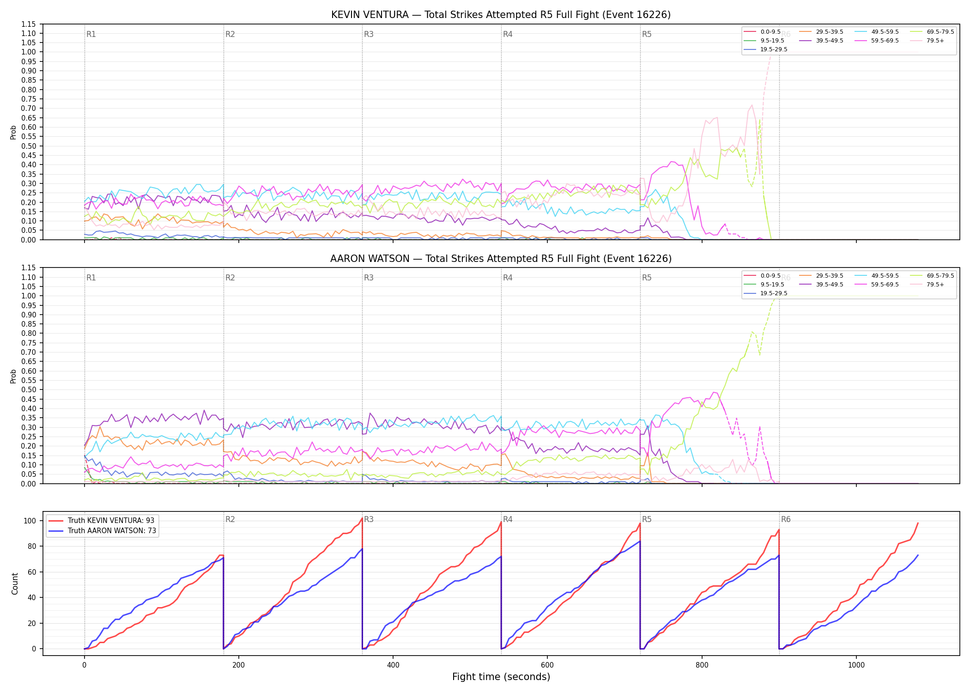Select the 19.5-29.5 legend entry in Ventura chart
Viewport: 970px width, 693px height.
[766, 49]
